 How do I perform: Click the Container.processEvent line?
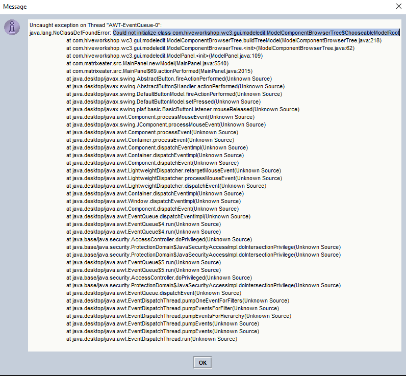pos(150,140)
